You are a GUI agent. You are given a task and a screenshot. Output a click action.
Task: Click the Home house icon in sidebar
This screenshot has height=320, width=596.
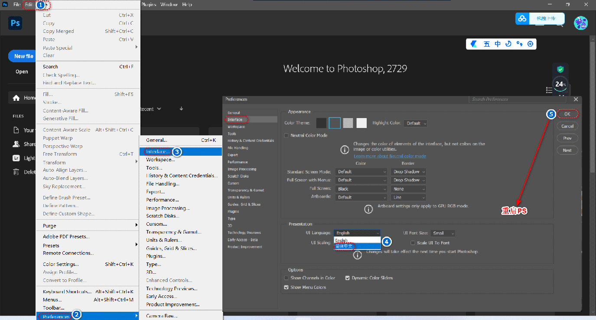[x=16, y=98]
